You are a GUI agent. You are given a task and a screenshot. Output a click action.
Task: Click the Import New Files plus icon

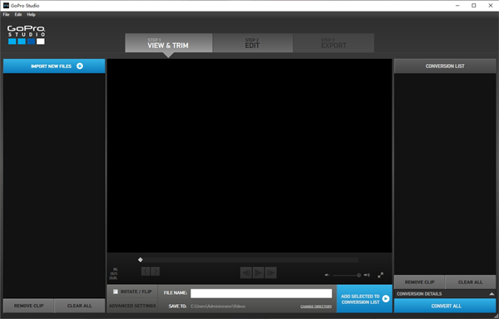tap(80, 66)
